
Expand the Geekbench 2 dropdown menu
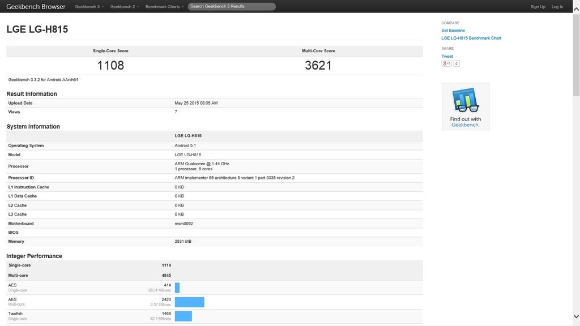(x=124, y=7)
